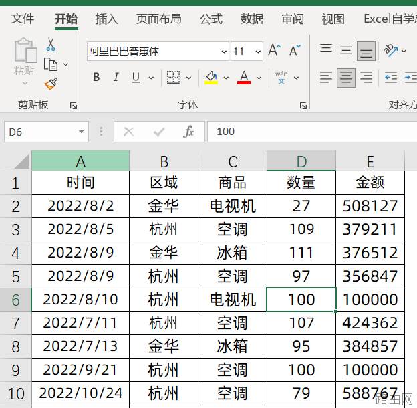Select column C header
The height and width of the screenshot is (408, 417).
tap(233, 161)
